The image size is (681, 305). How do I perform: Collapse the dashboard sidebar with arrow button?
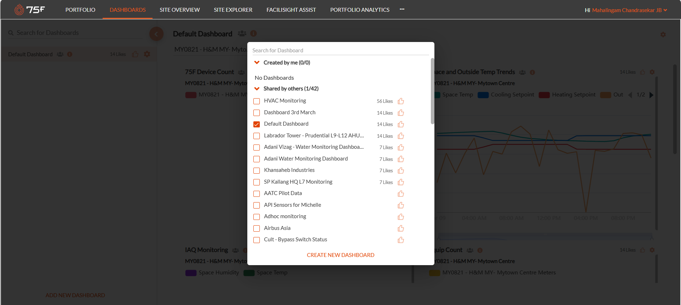(156, 34)
